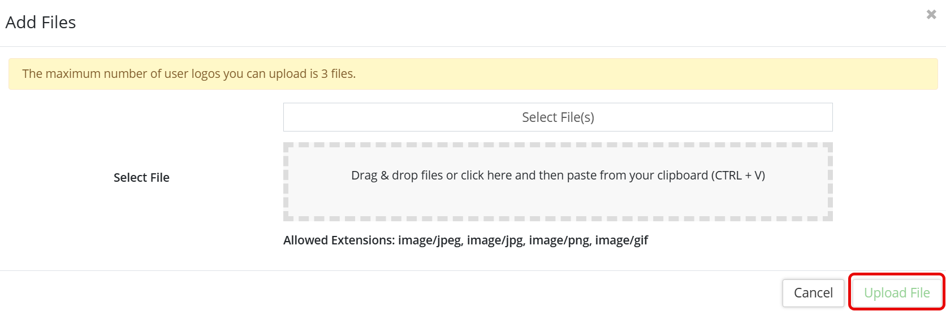Screen dimensions: 946x311
Task: Click the "Allowed Extensions:" label text
Action: [339, 240]
